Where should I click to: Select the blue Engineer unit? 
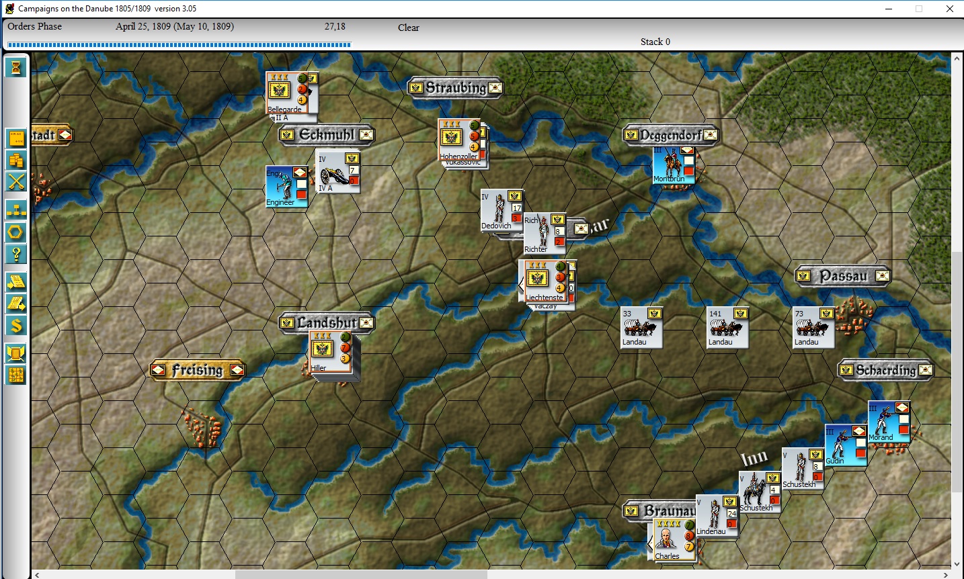[287, 186]
